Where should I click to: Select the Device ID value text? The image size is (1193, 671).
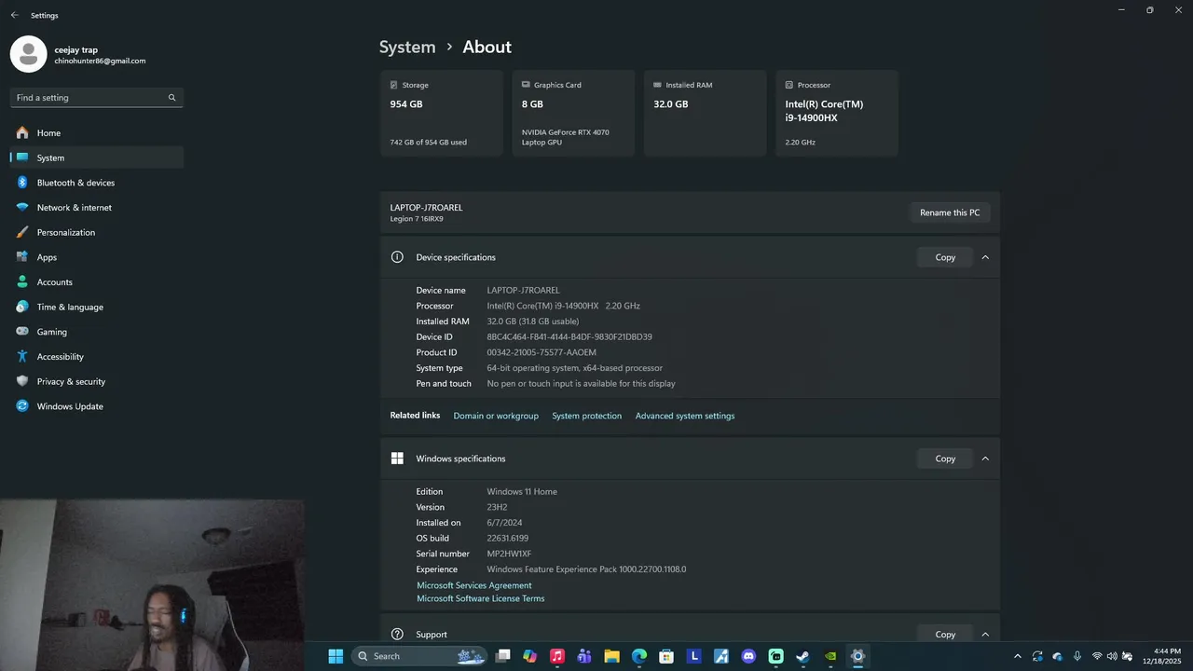coord(569,337)
